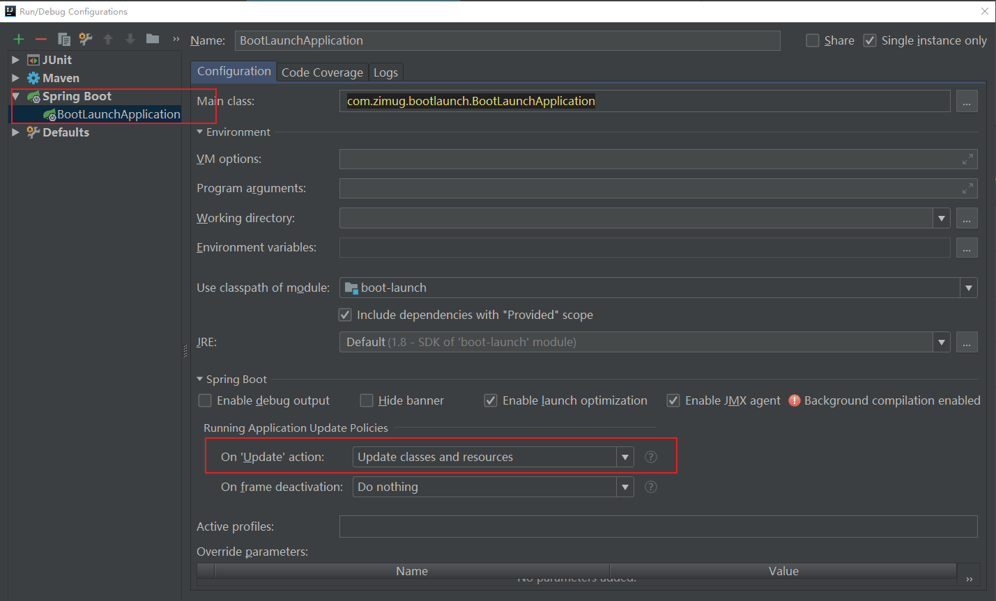Click the move down arrow icon
The width and height of the screenshot is (996, 601).
pyautogui.click(x=130, y=40)
